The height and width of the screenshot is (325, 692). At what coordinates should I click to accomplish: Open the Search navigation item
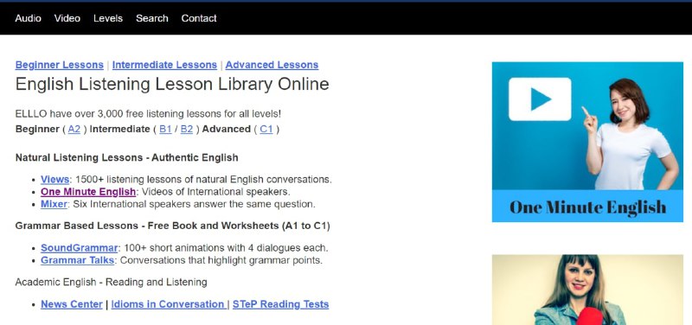152,18
